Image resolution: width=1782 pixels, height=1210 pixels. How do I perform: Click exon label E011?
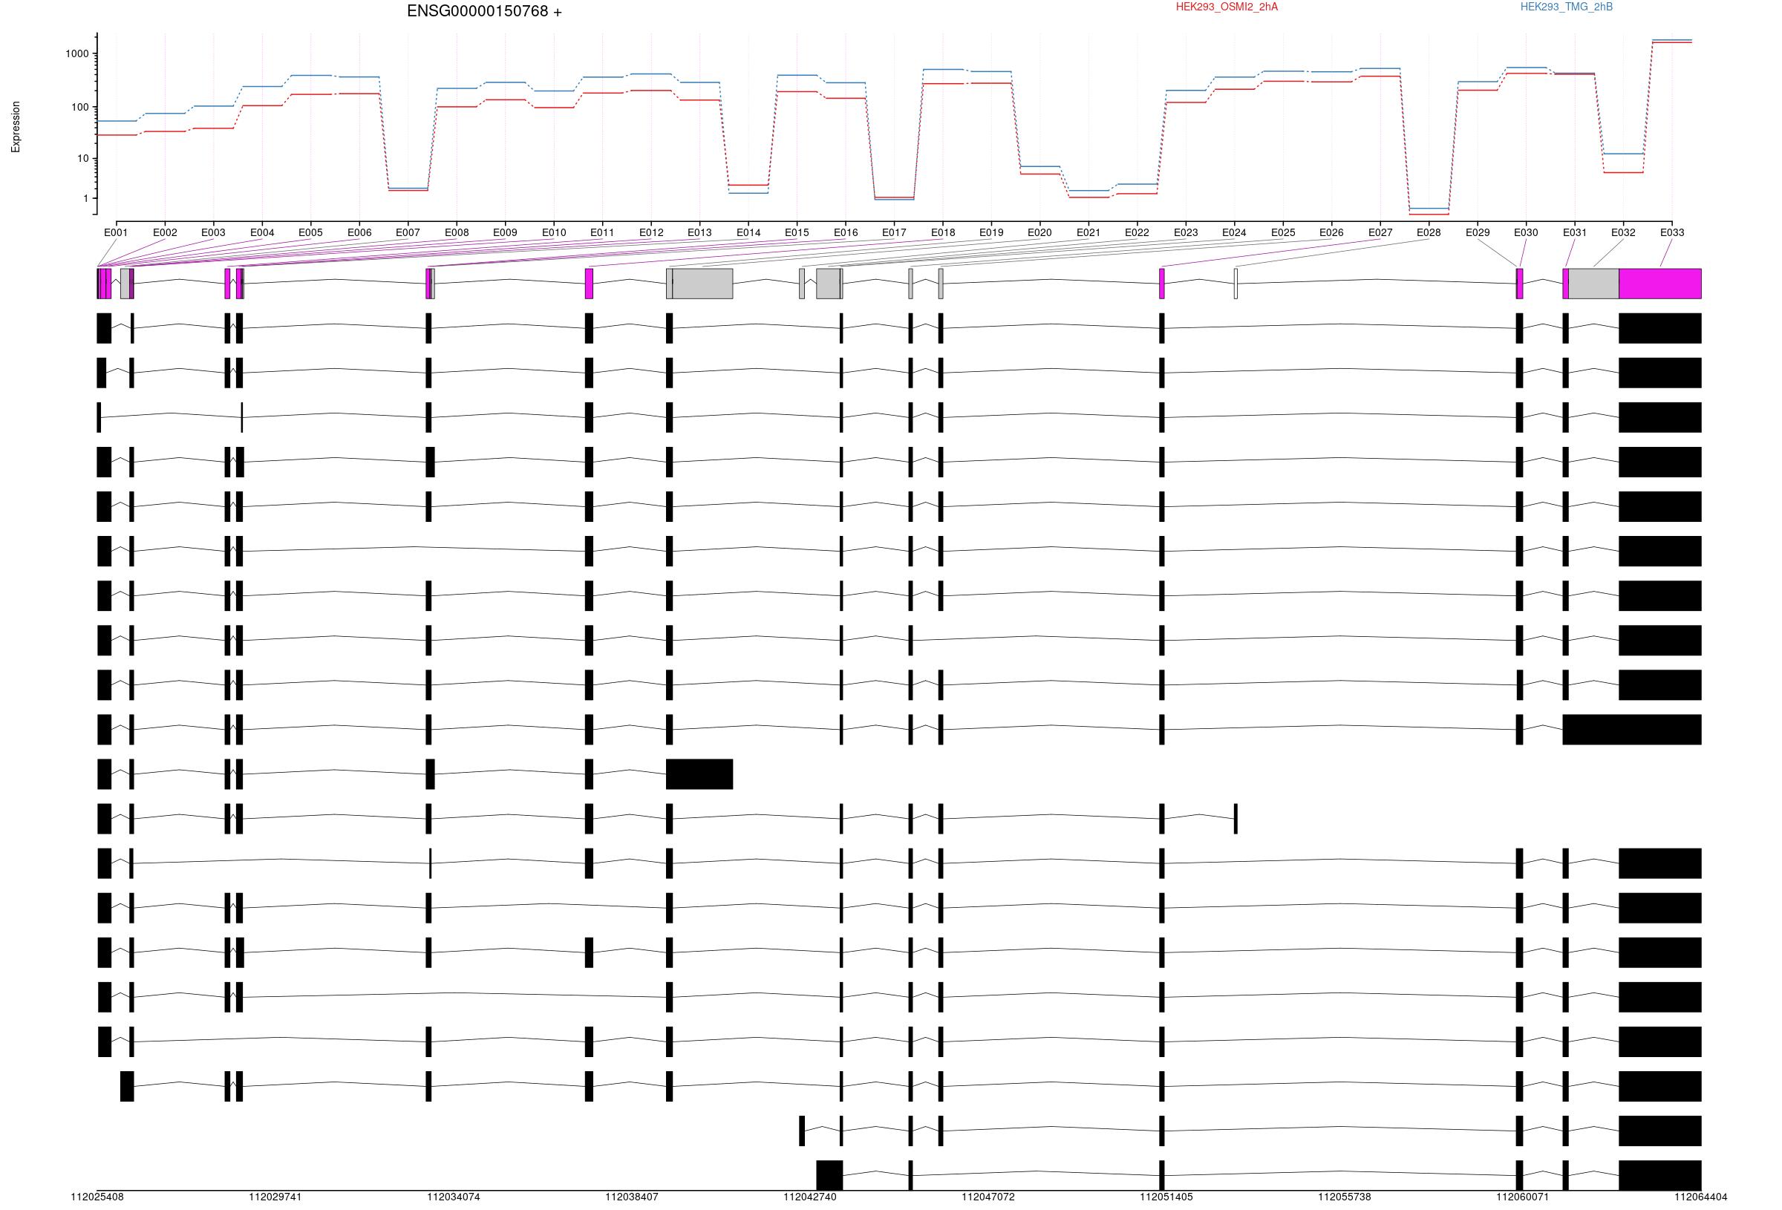tap(603, 232)
